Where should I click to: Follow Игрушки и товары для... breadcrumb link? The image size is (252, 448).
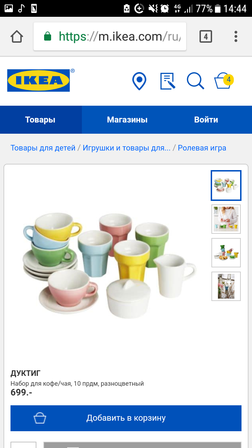[127, 148]
